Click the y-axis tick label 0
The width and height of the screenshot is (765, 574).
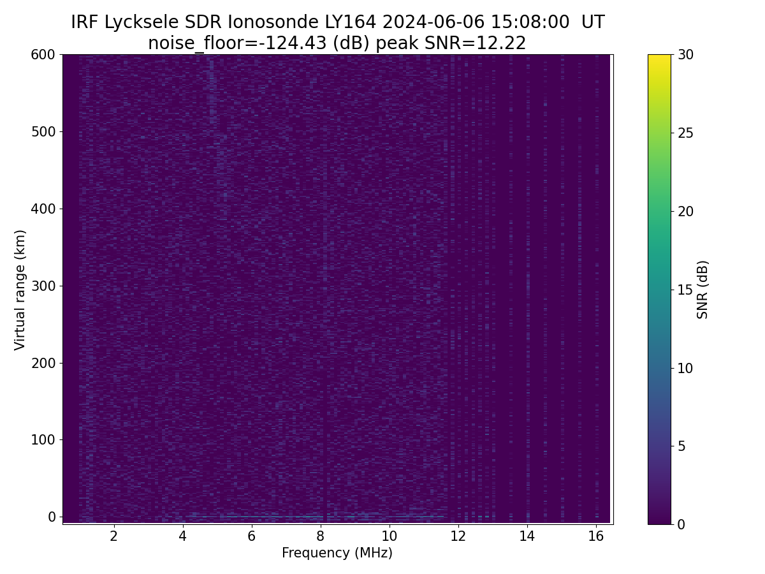(x=52, y=517)
